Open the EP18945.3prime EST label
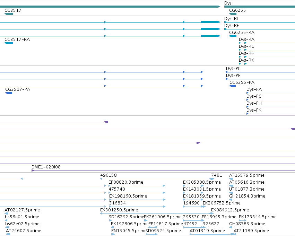 (219, 217)
